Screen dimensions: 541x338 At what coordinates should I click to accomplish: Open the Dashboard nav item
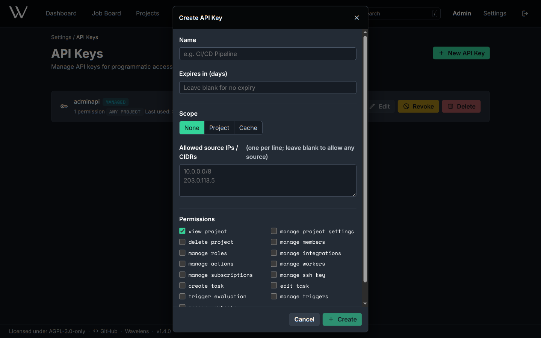click(x=61, y=14)
